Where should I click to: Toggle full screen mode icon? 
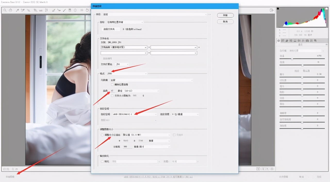point(271,10)
